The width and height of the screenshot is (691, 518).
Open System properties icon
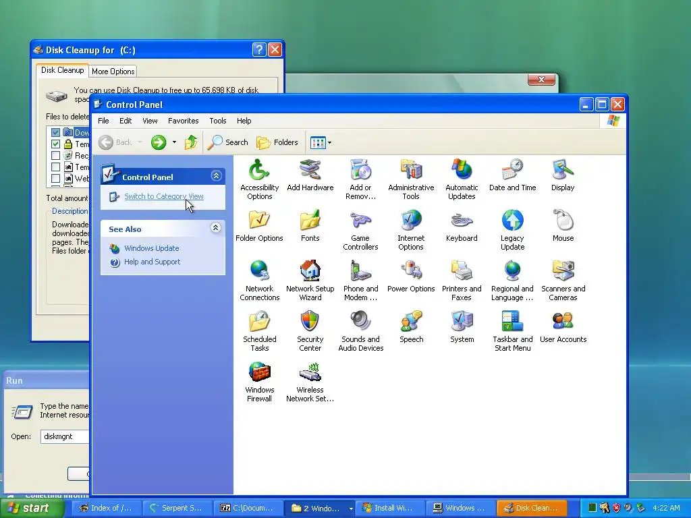point(462,327)
